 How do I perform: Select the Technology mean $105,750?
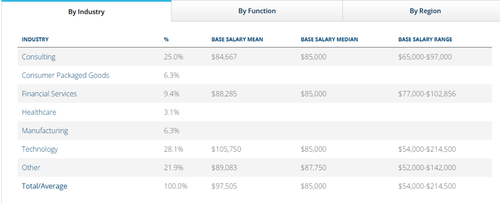226,149
